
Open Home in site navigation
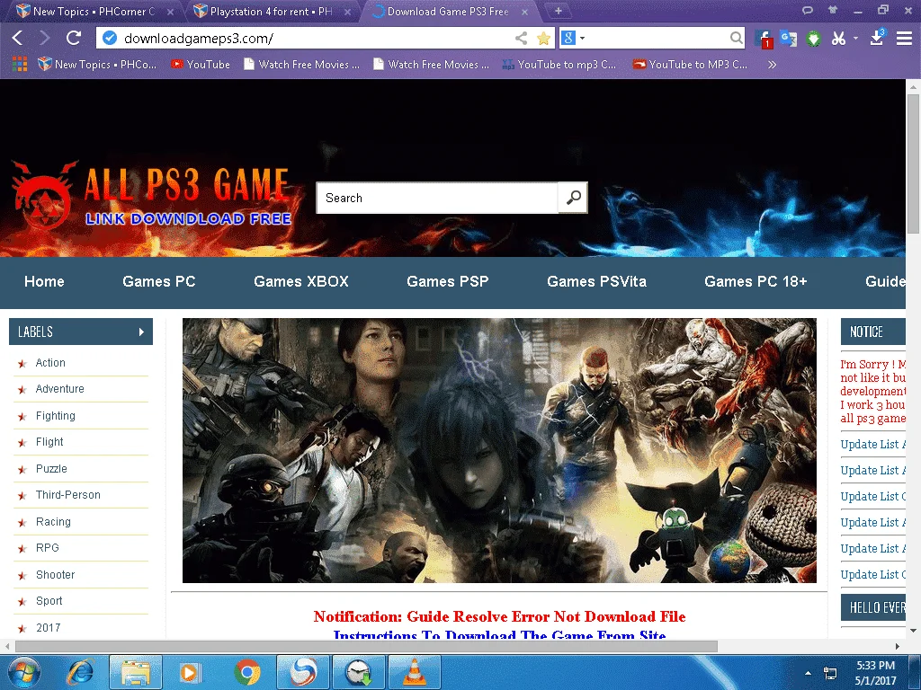pos(44,281)
